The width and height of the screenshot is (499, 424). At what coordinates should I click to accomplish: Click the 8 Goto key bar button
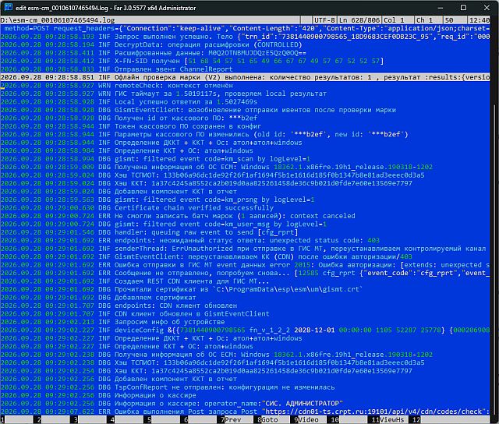coord(268,419)
